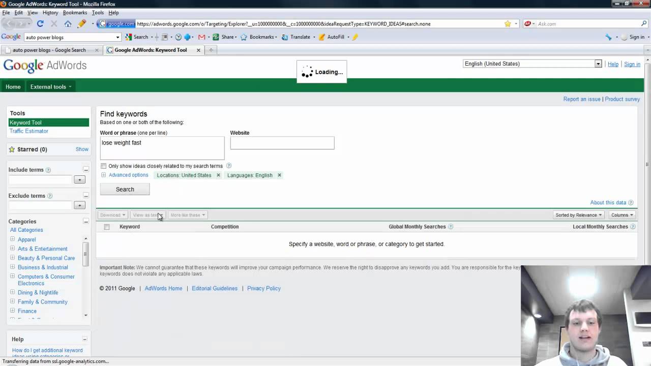Click the Ask.com search magnifier icon

pyautogui.click(x=644, y=23)
